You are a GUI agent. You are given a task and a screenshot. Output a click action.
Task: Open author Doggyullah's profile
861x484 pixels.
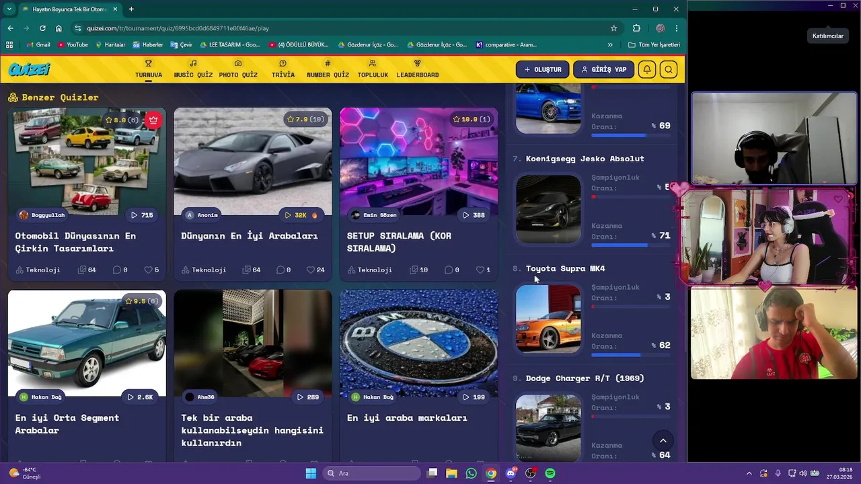(42, 215)
